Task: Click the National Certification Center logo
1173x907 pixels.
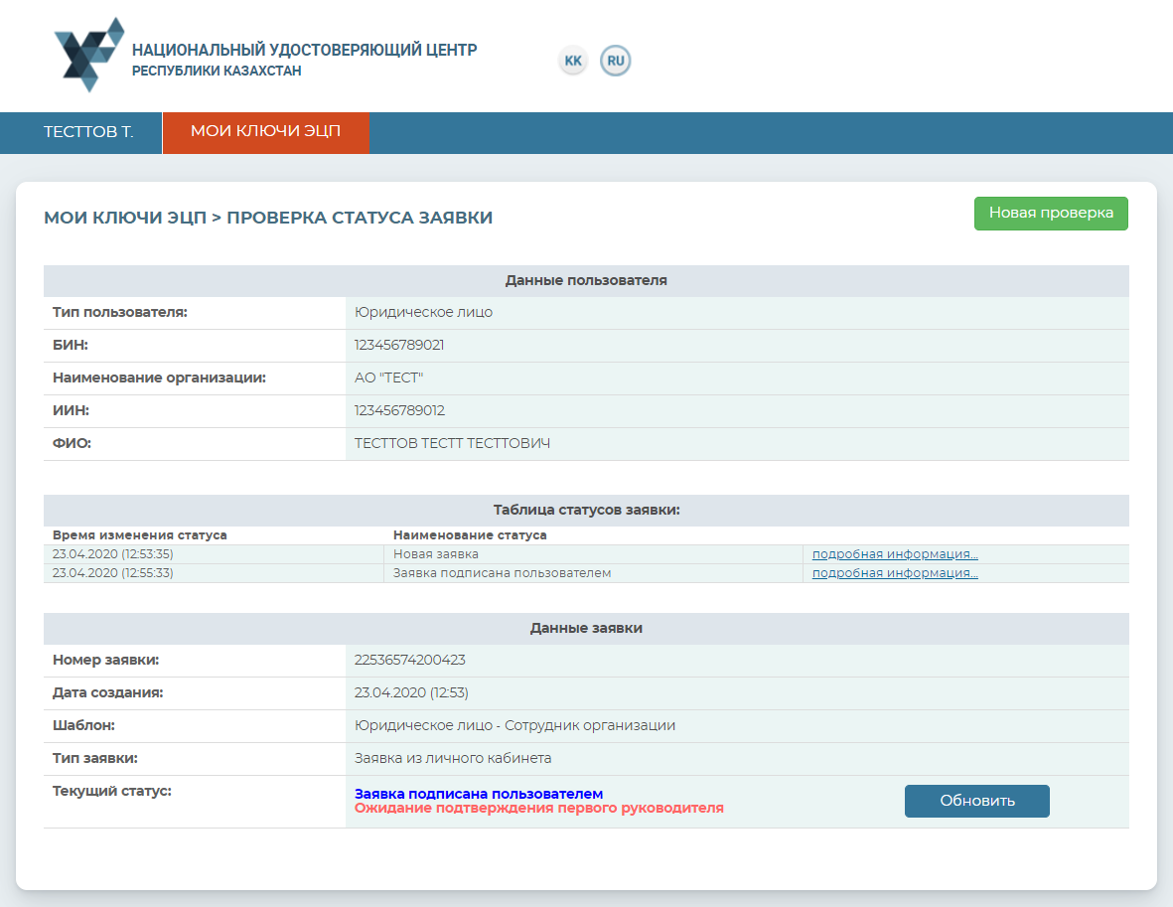Action: 89,55
